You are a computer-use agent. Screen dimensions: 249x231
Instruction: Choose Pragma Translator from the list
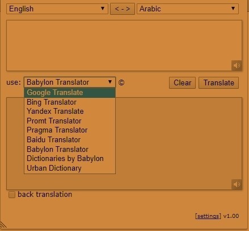coord(70,130)
